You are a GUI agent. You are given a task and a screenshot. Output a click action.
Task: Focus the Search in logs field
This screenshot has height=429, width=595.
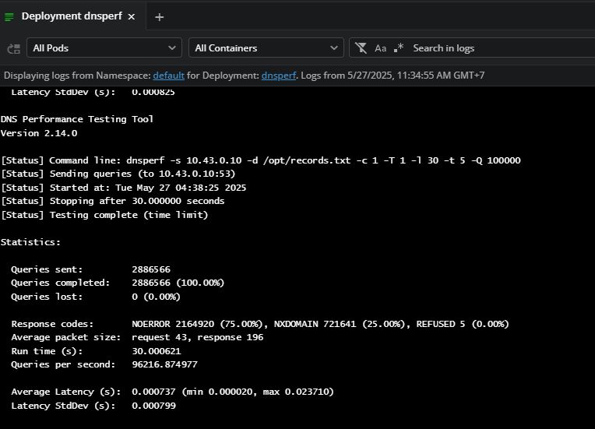coord(501,48)
